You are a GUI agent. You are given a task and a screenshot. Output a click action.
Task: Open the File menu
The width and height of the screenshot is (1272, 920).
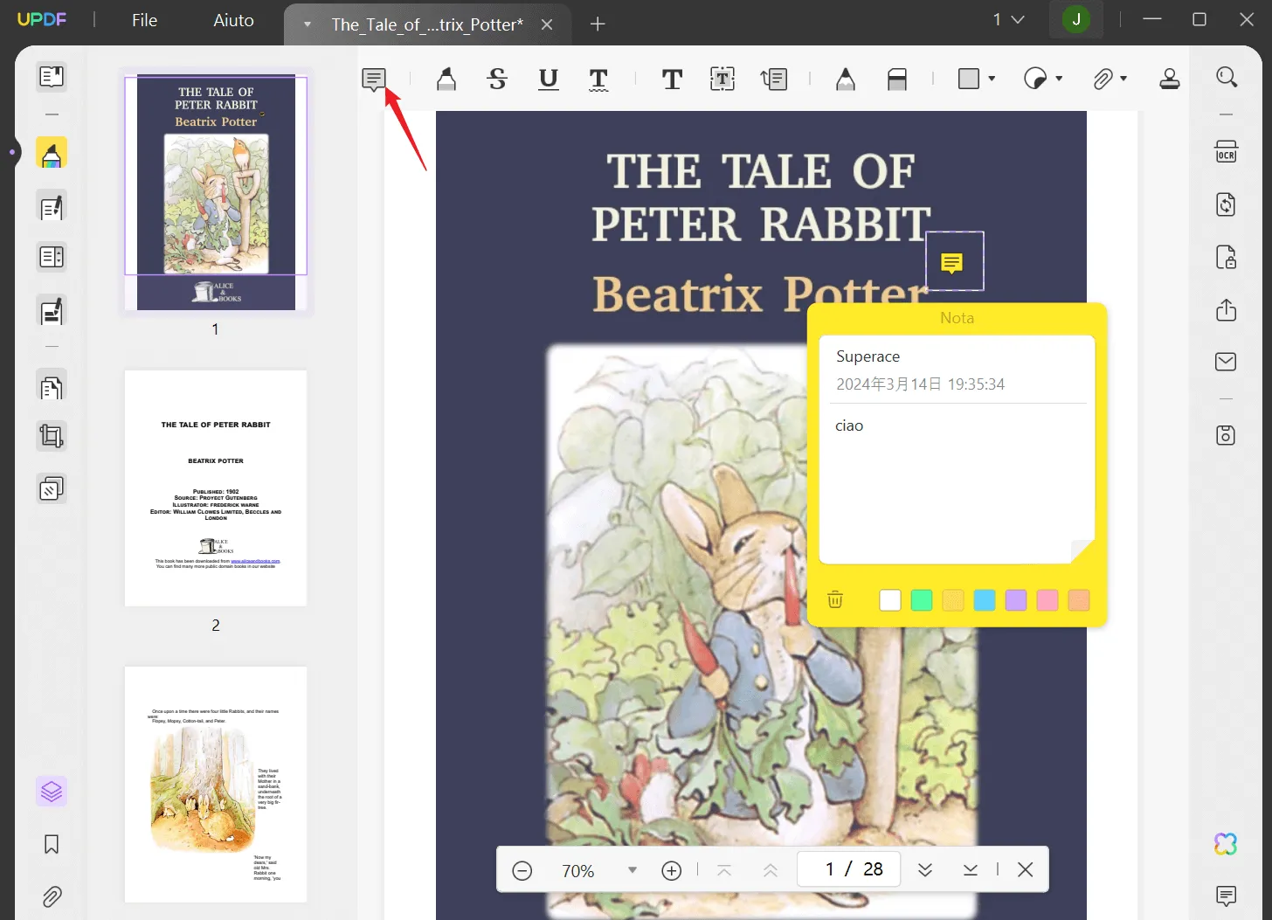pos(145,20)
